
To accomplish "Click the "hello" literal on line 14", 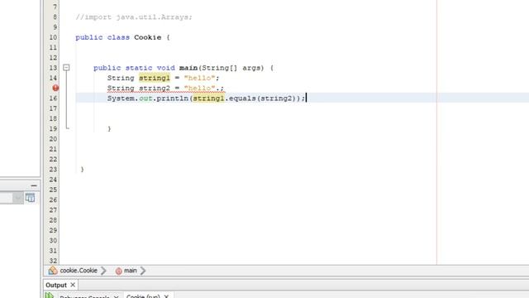I will click(x=199, y=78).
